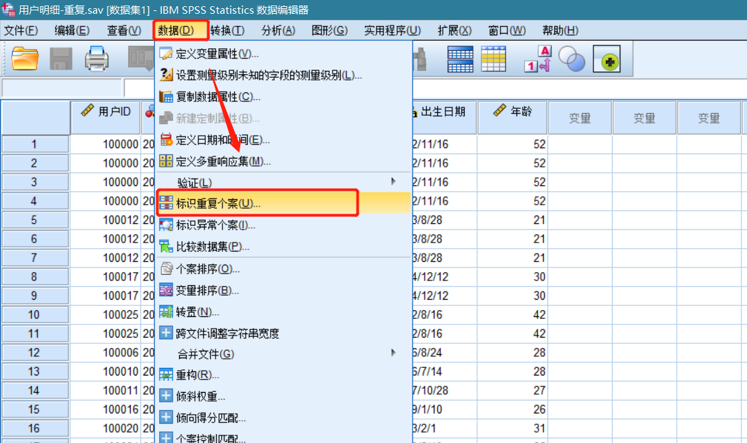The width and height of the screenshot is (747, 443).
Task: Choose 设置测量级别未知的字段的测量级别(L)
Action: pos(284,75)
